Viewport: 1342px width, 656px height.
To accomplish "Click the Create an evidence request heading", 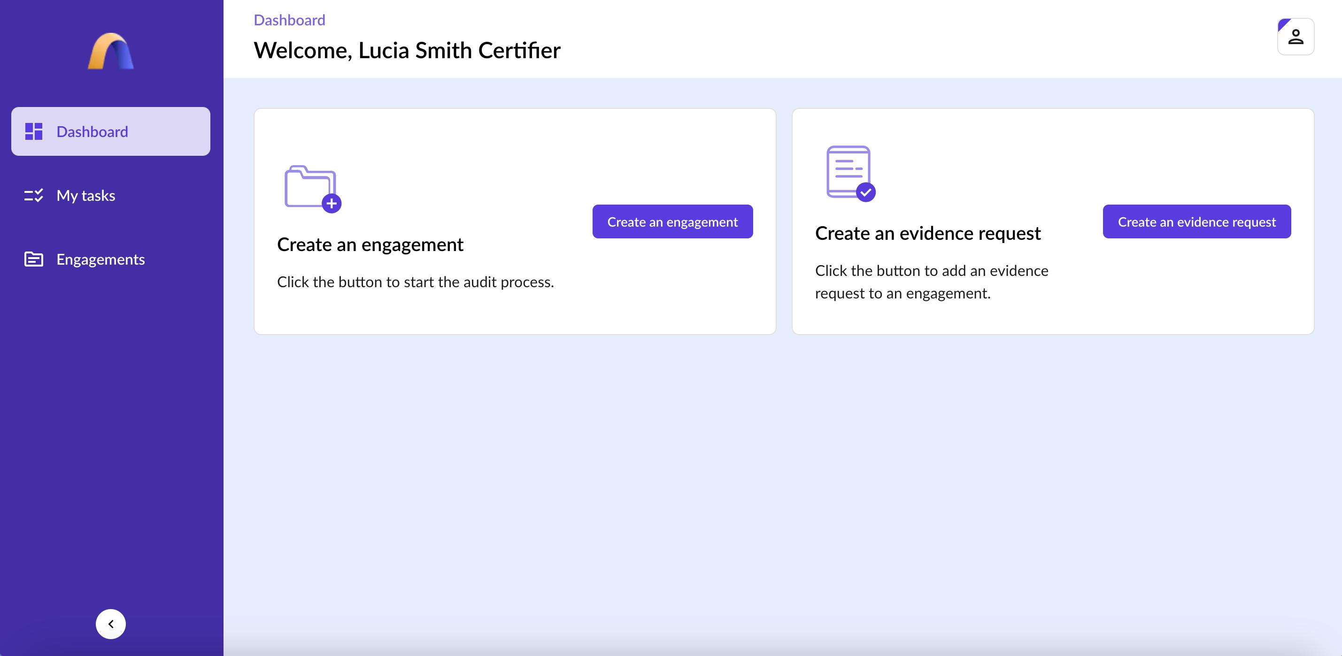I will coord(927,233).
